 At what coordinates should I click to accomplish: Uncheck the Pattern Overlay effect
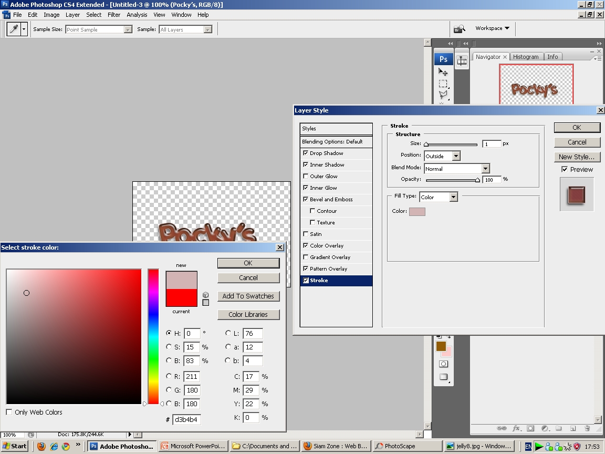[306, 269]
